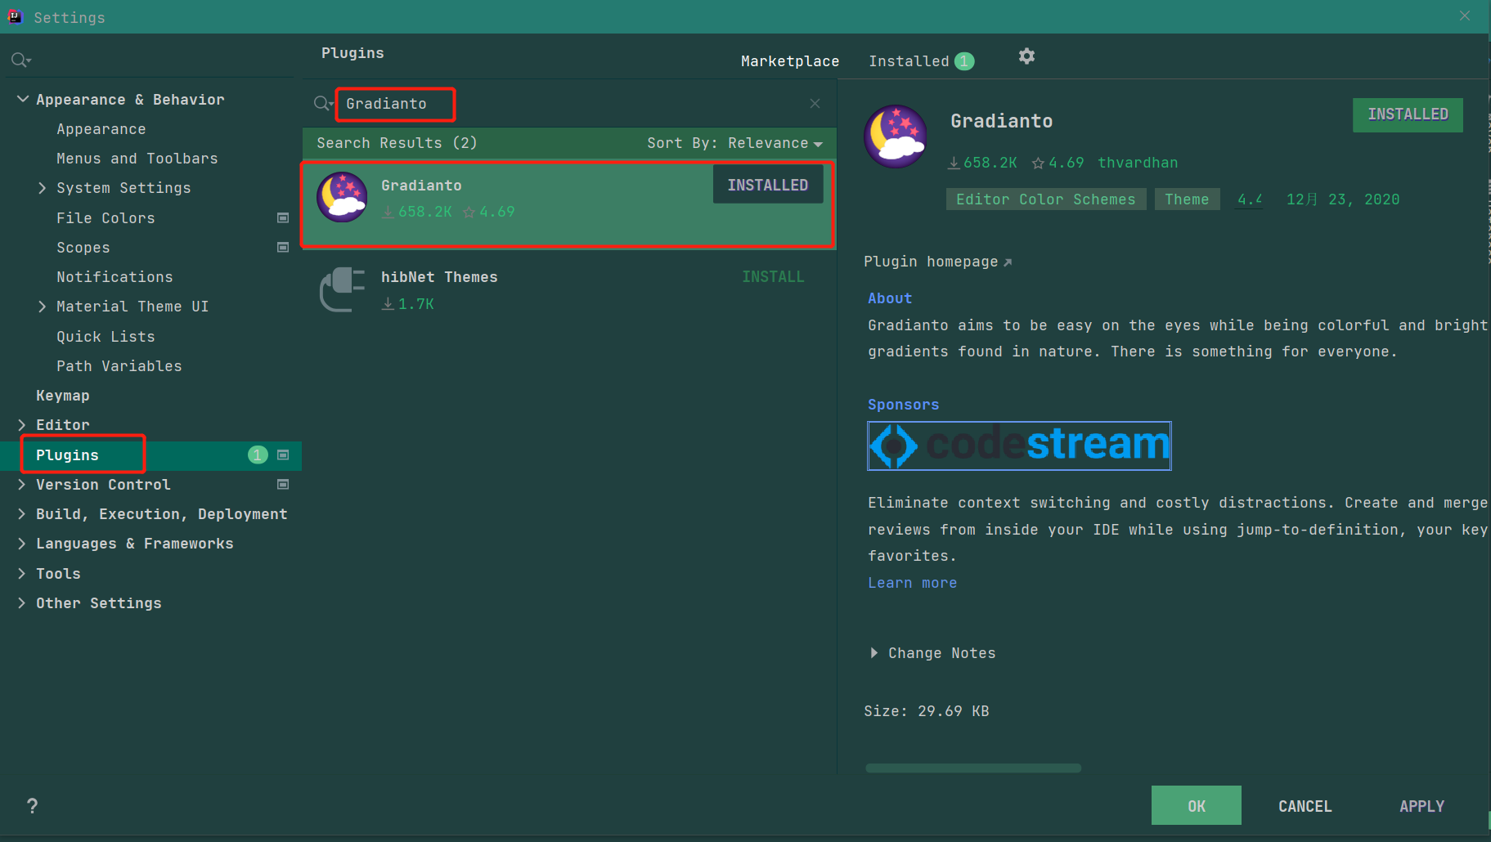This screenshot has width=1491, height=842.
Task: Click the File Colors project-level icon
Action: [283, 217]
